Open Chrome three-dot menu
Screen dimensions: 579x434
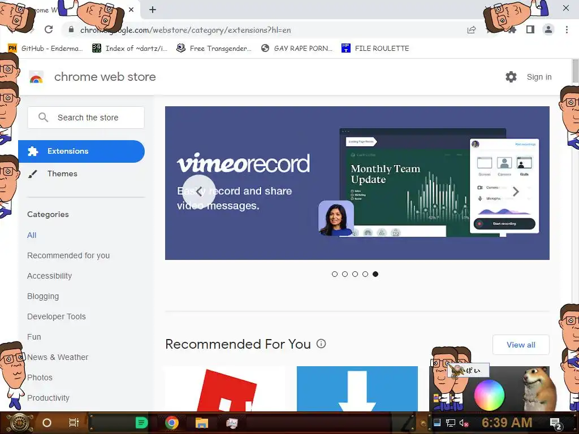(x=567, y=29)
